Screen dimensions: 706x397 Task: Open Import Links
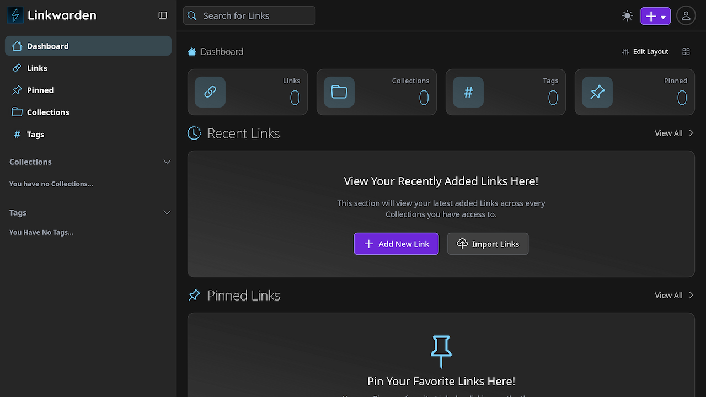(x=488, y=244)
